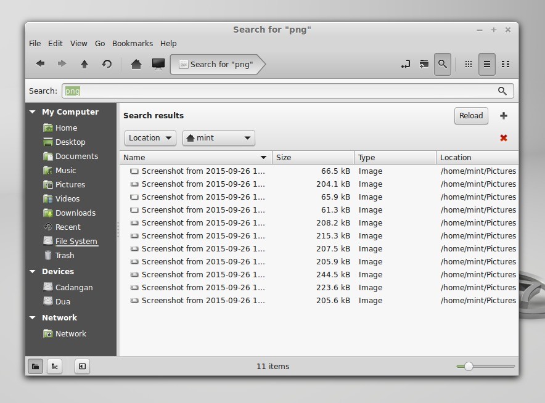Open the Location filter dropdown
Screen dimensions: 545x403
pyautogui.click(x=150, y=138)
